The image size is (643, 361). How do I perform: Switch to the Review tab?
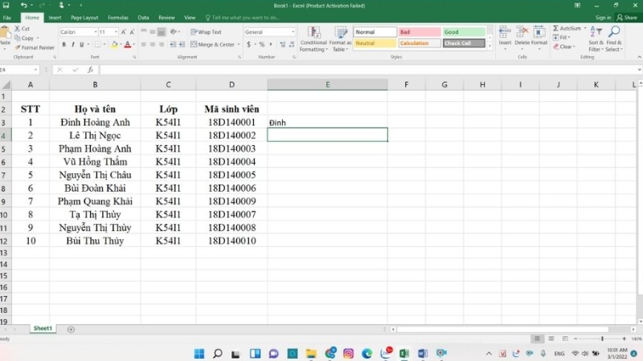coord(166,18)
